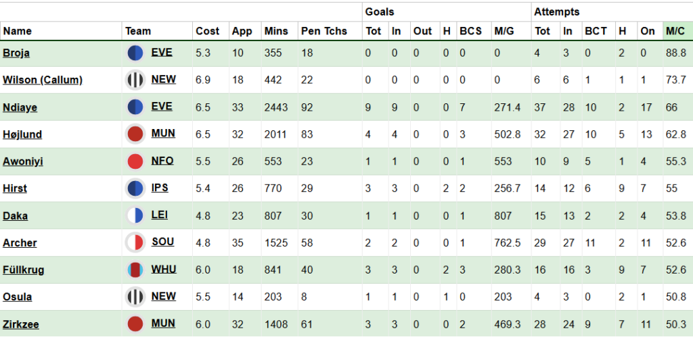Open Wilson (Callum) player page
Viewport: 693px width, 337px height.
tap(43, 80)
